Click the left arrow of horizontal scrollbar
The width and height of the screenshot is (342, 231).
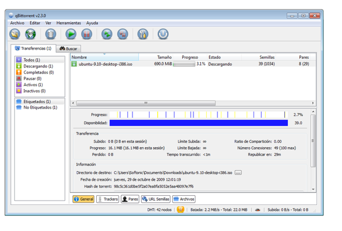pyautogui.click(x=73, y=103)
